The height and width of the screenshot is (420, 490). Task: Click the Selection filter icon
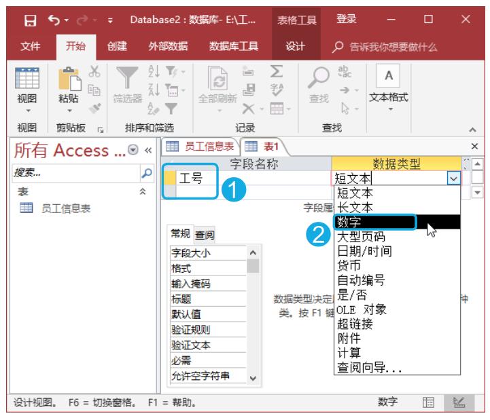(x=172, y=71)
